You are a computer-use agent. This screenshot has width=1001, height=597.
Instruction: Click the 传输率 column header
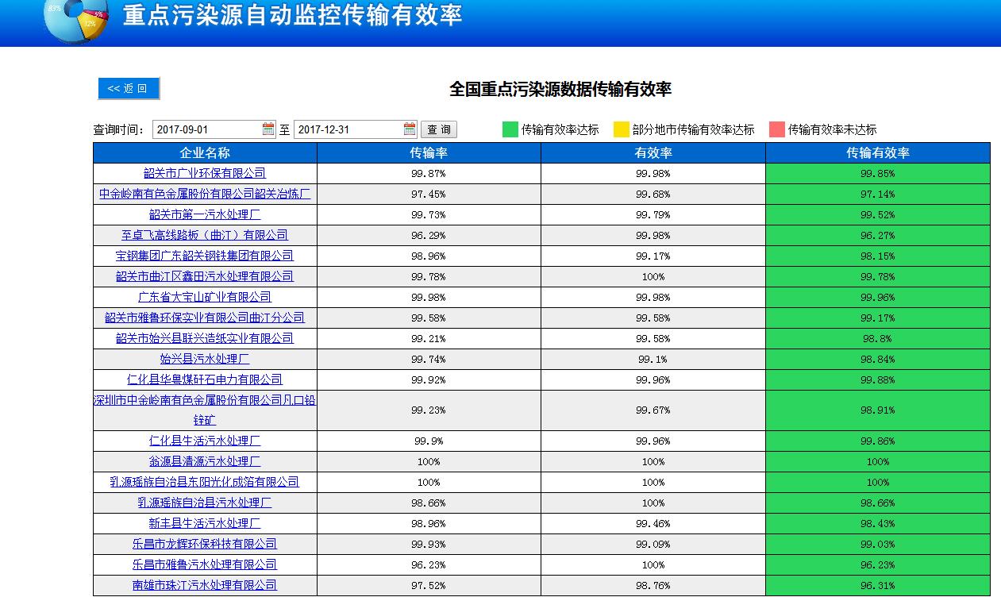click(x=429, y=152)
